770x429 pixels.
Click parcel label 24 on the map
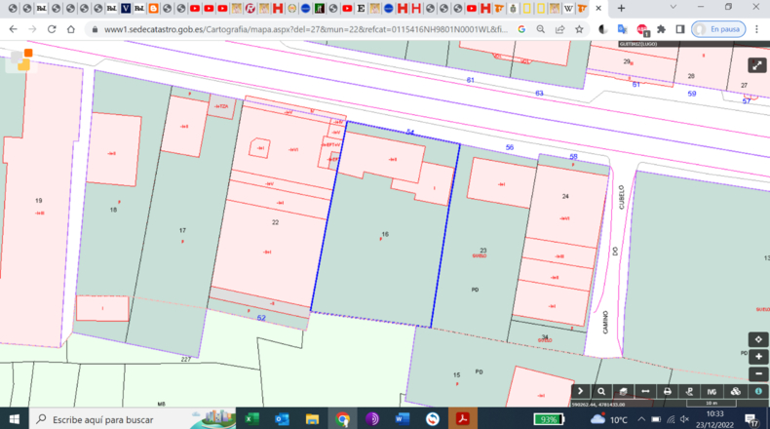pos(565,196)
